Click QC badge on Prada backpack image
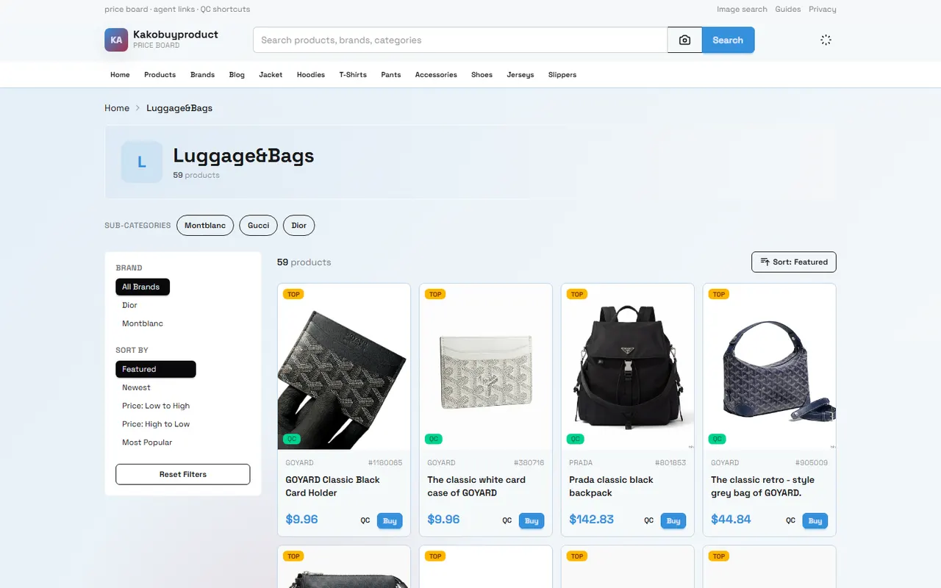Image resolution: width=941 pixels, height=588 pixels. [576, 439]
